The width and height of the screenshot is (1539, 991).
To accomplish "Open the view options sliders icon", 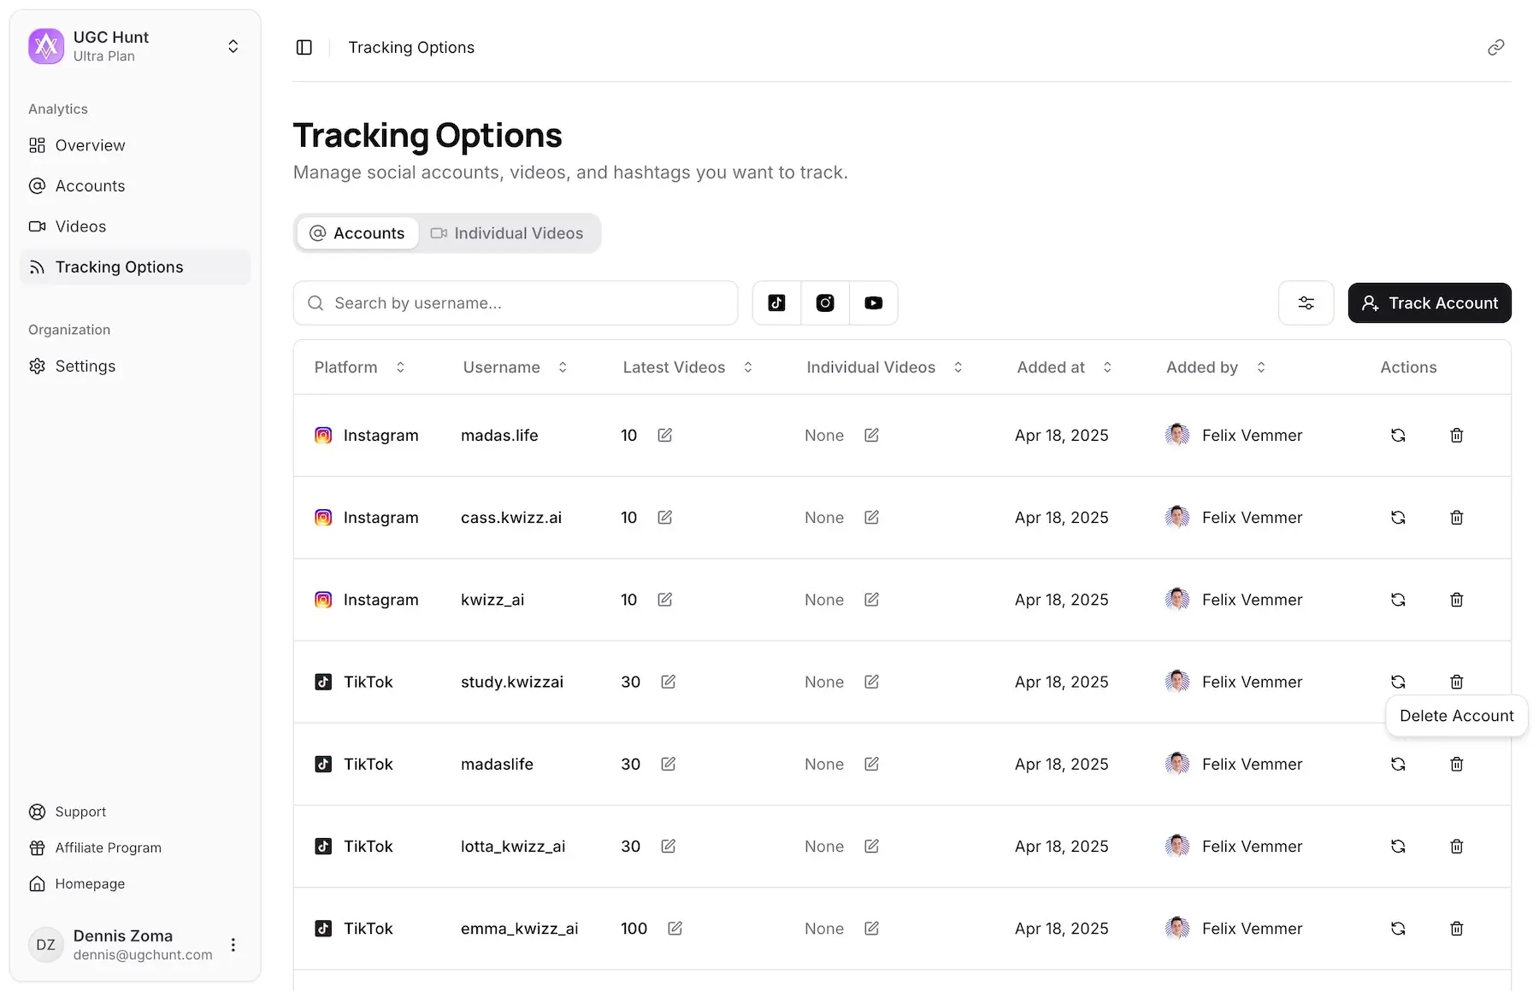I will tap(1306, 303).
